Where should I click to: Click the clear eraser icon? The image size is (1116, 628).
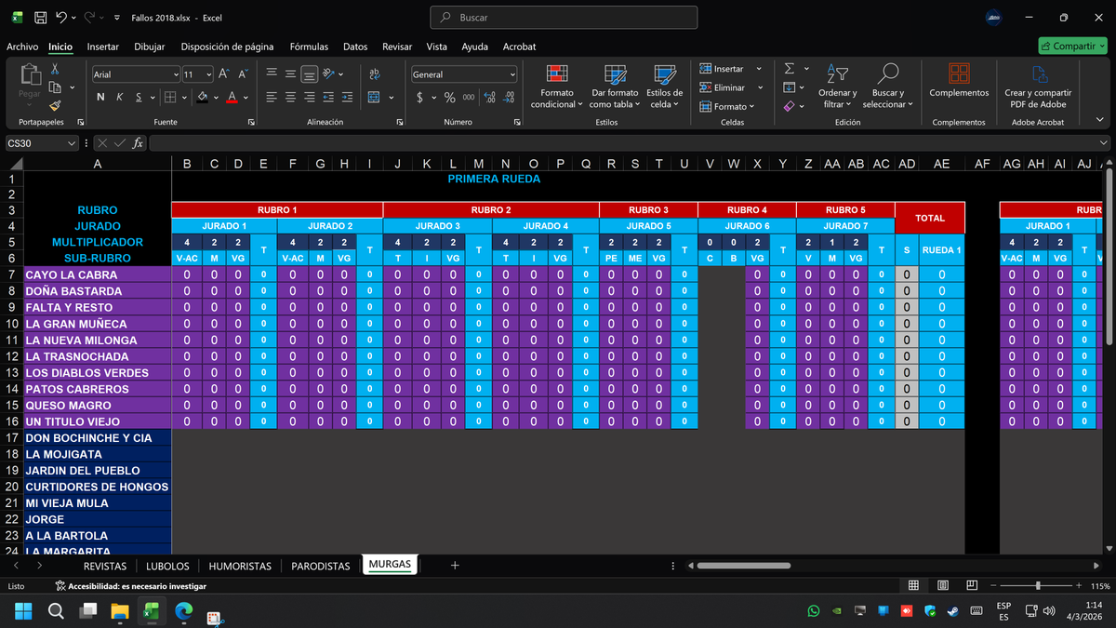point(790,106)
